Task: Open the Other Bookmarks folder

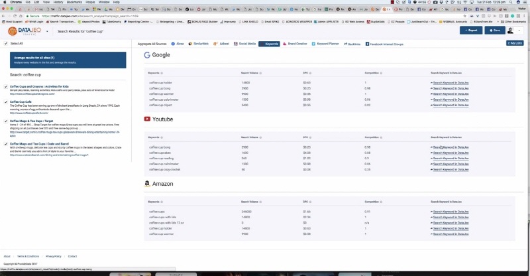Action: [513, 22]
